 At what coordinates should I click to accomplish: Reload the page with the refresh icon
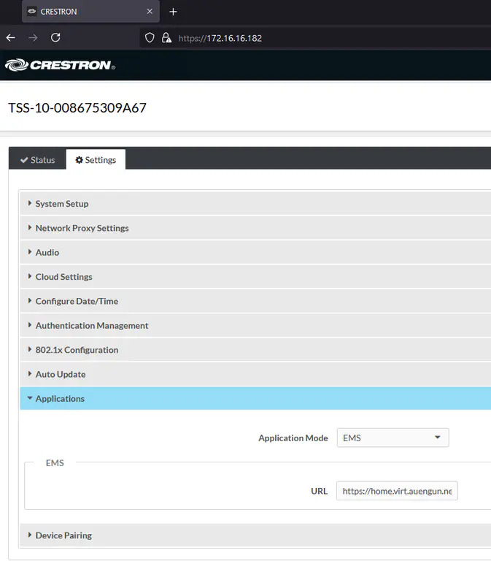[55, 37]
